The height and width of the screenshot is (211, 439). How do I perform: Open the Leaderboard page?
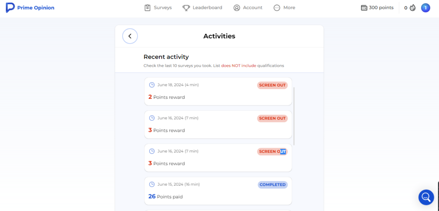tap(202, 8)
